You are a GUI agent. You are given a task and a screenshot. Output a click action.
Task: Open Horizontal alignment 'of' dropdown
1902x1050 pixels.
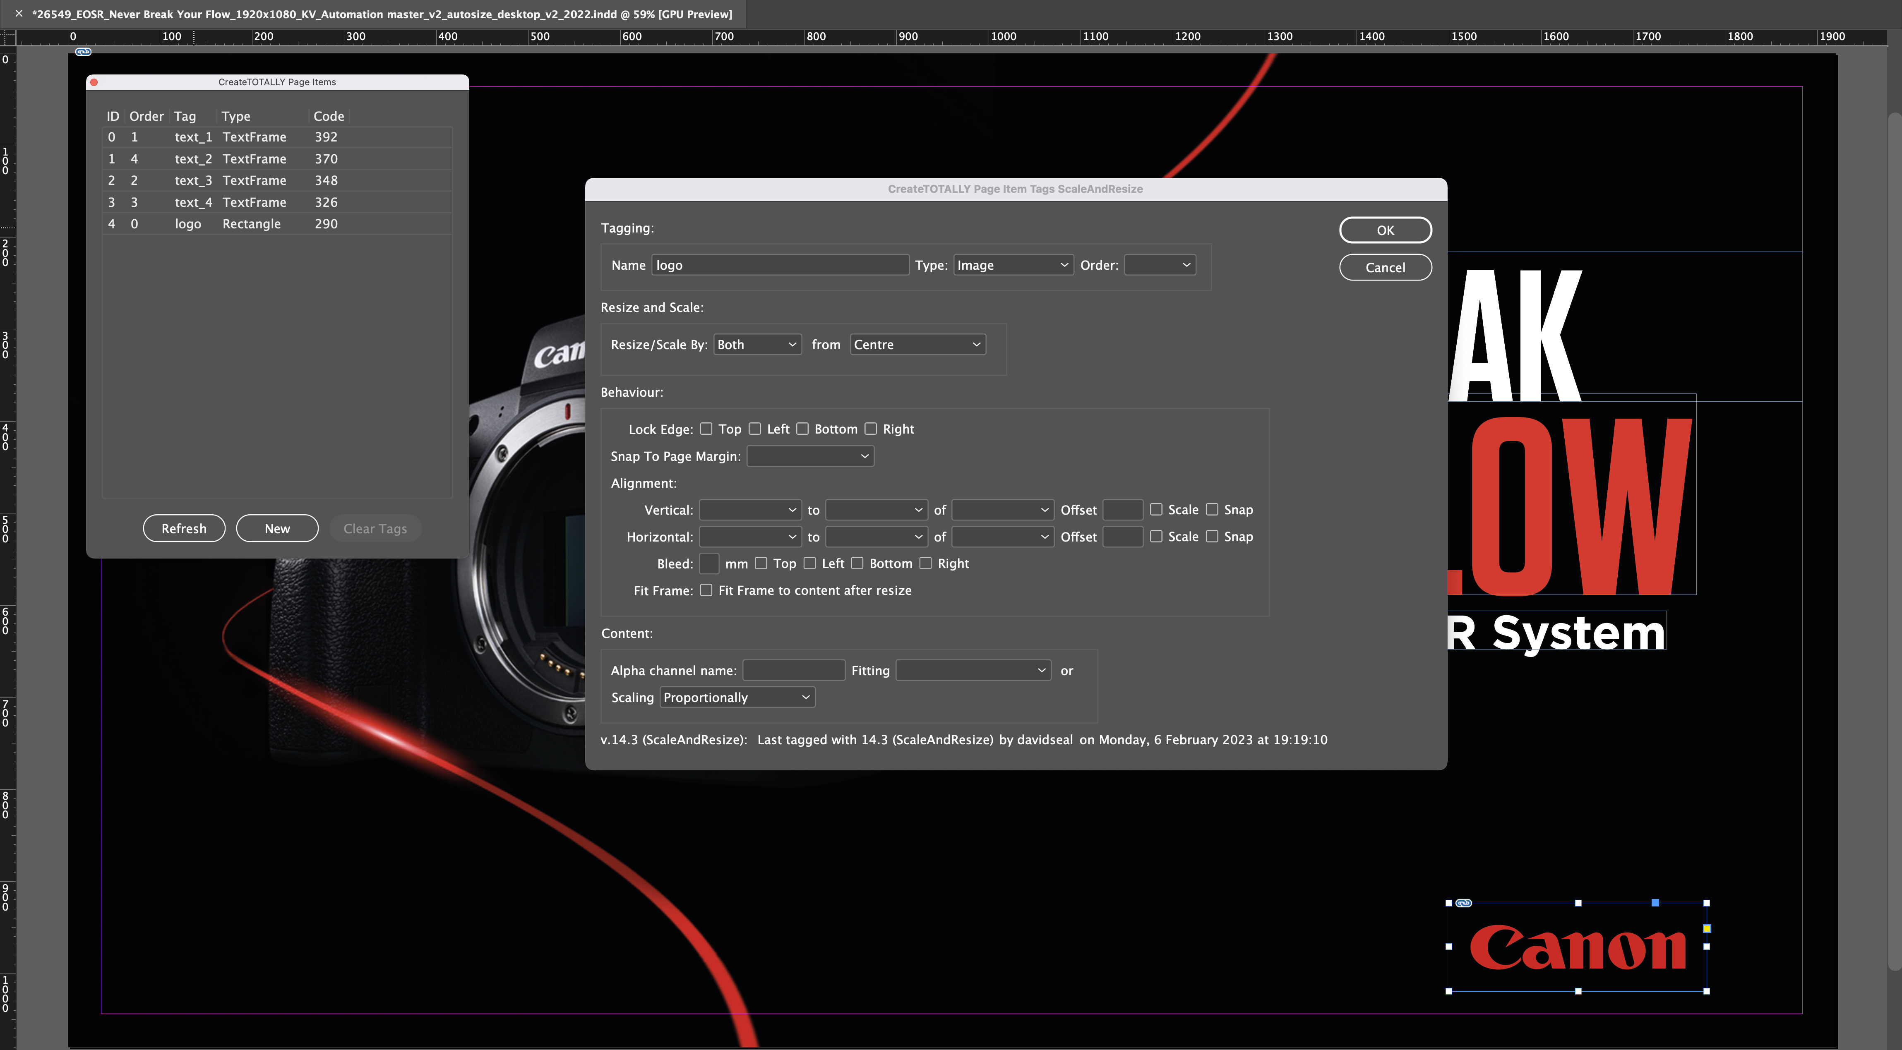(x=1003, y=537)
